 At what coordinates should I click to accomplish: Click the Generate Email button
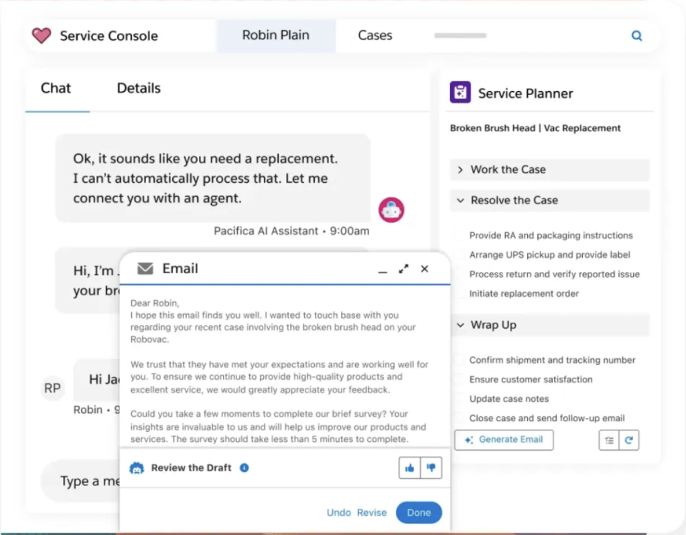pyautogui.click(x=503, y=440)
